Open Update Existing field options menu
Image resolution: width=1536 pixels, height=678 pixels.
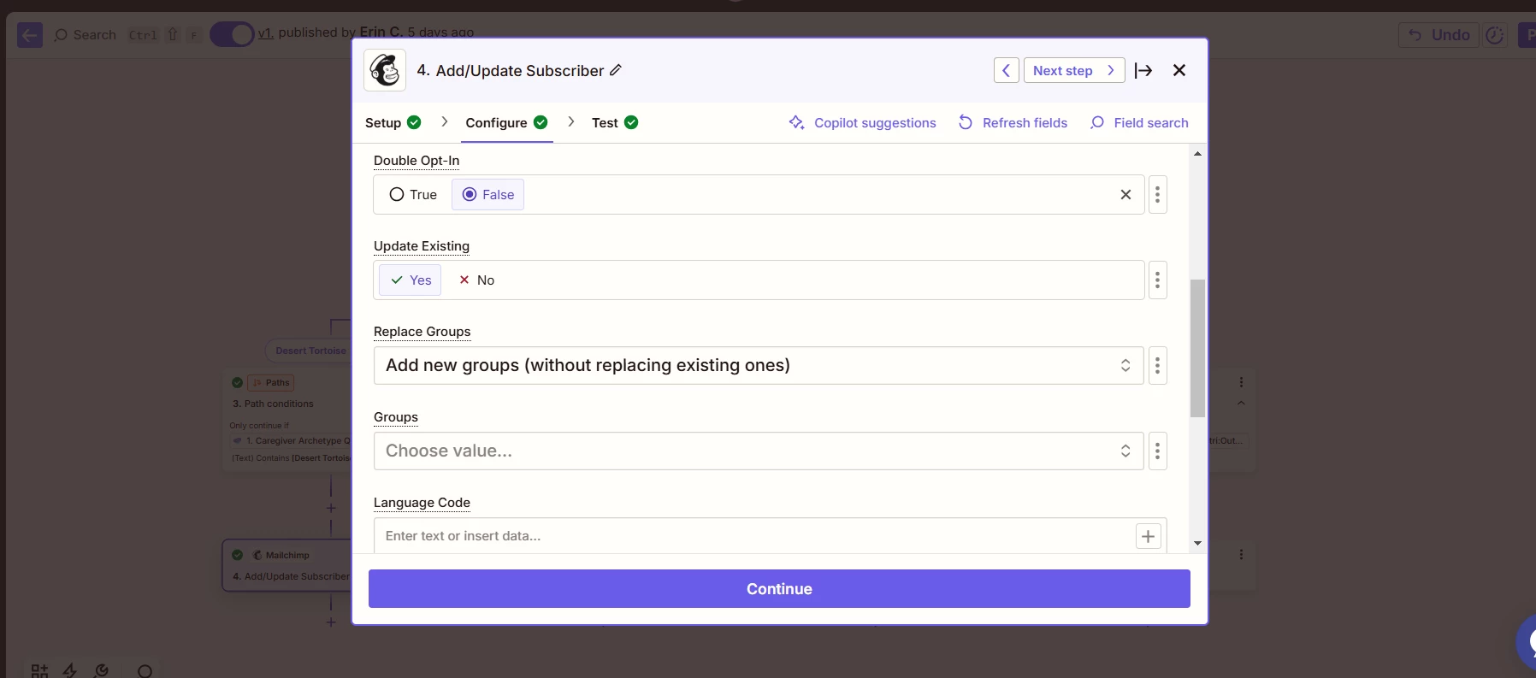click(x=1157, y=280)
